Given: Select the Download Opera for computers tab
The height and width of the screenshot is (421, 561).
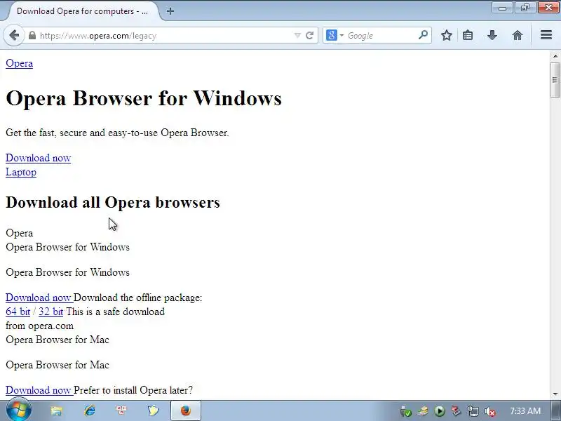Looking at the screenshot, I should click(x=81, y=11).
